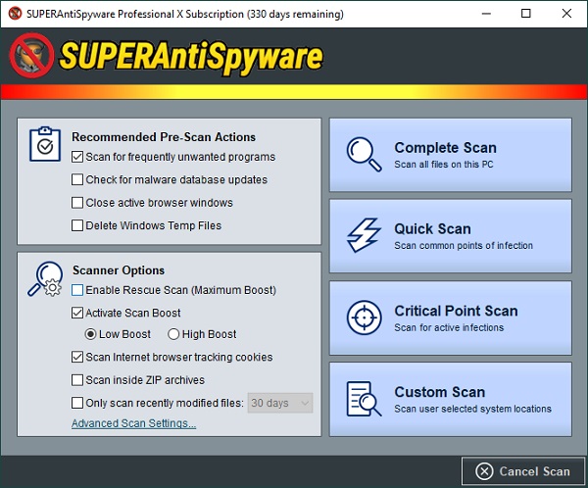
Task: Tick Close active browser windows checkbox
Action: click(77, 203)
